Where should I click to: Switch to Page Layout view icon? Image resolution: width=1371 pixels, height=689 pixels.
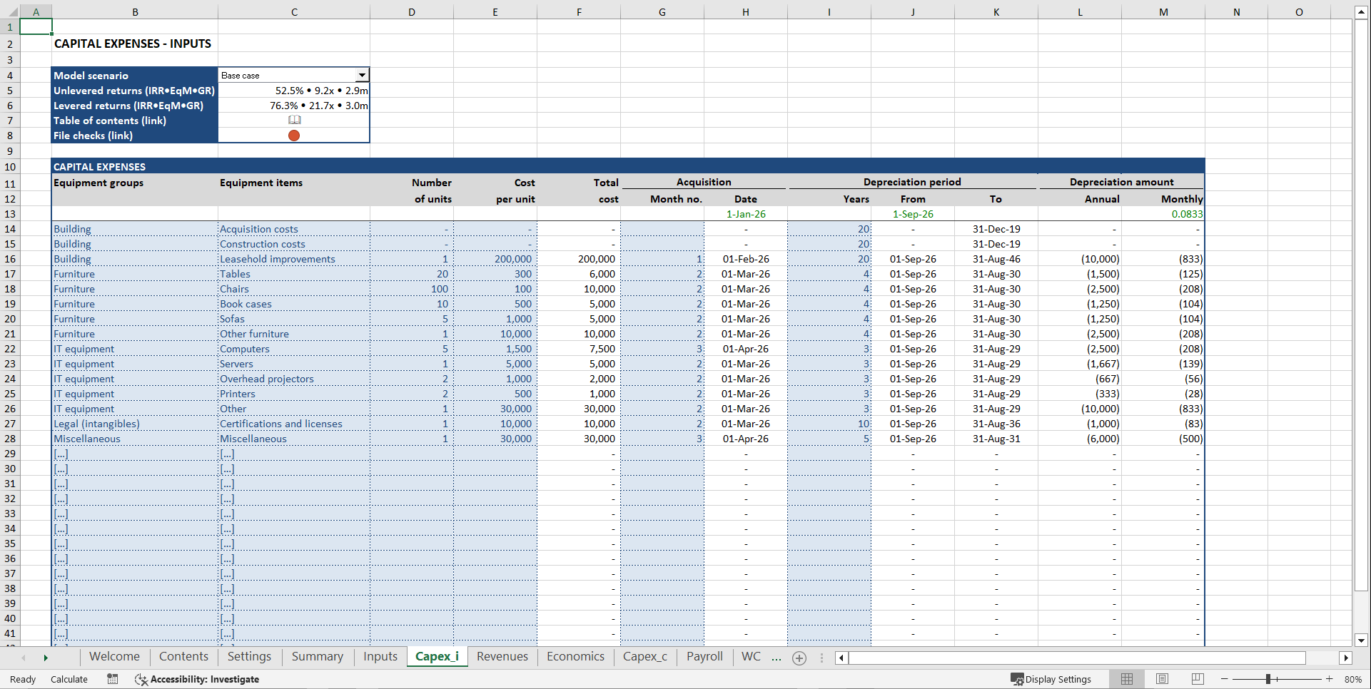pos(1162,679)
